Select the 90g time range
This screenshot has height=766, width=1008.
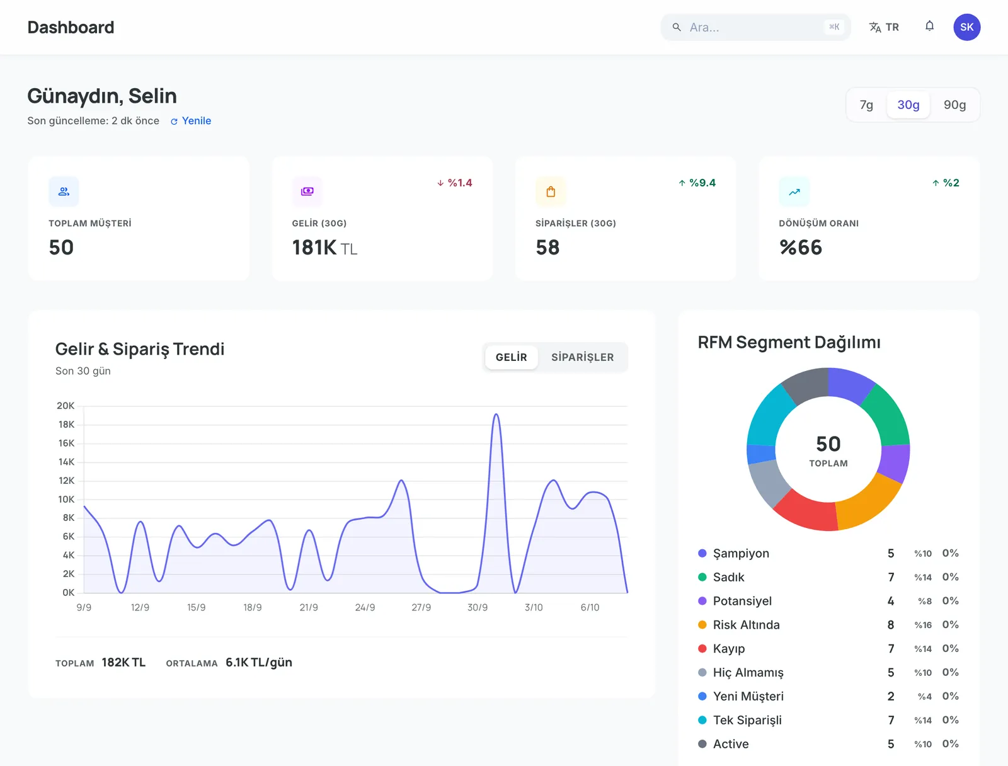coord(954,105)
